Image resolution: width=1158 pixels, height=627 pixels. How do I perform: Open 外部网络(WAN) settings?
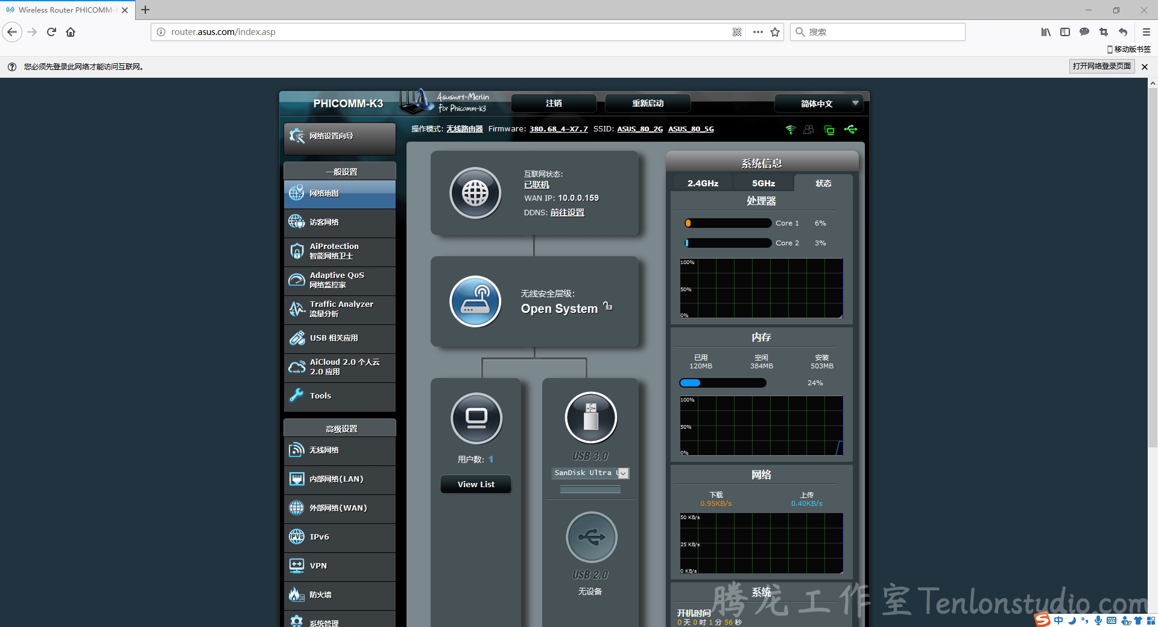340,508
